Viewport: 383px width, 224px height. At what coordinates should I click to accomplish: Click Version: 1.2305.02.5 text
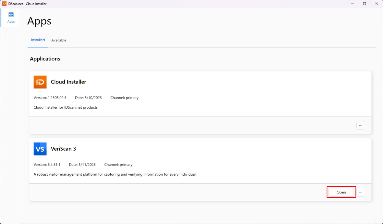(x=50, y=98)
